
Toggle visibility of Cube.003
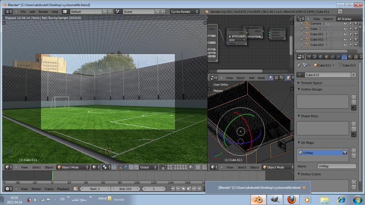(345, 45)
